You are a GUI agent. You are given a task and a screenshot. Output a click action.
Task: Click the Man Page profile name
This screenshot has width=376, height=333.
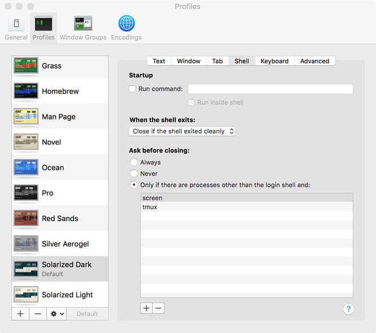pos(59,117)
